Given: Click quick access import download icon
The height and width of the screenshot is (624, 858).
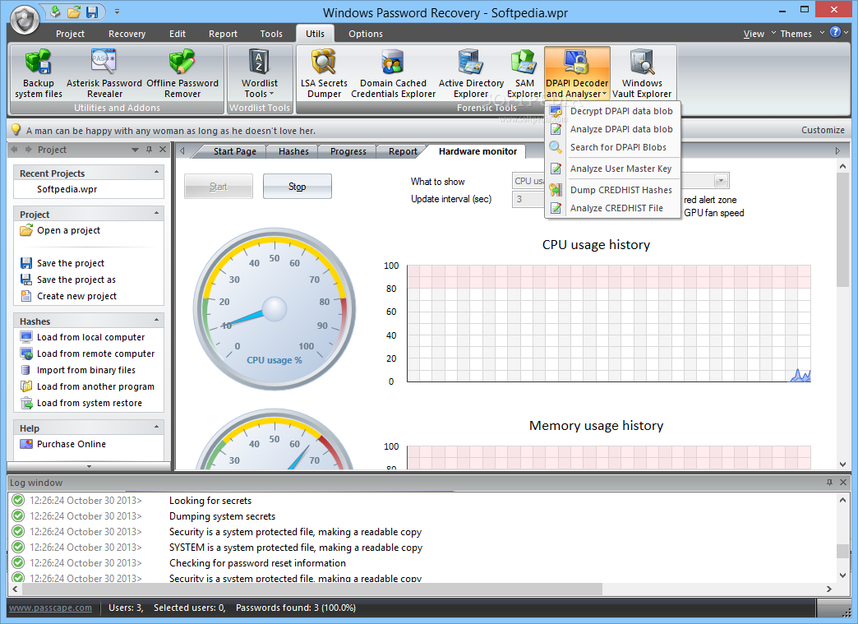Looking at the screenshot, I should click(55, 12).
